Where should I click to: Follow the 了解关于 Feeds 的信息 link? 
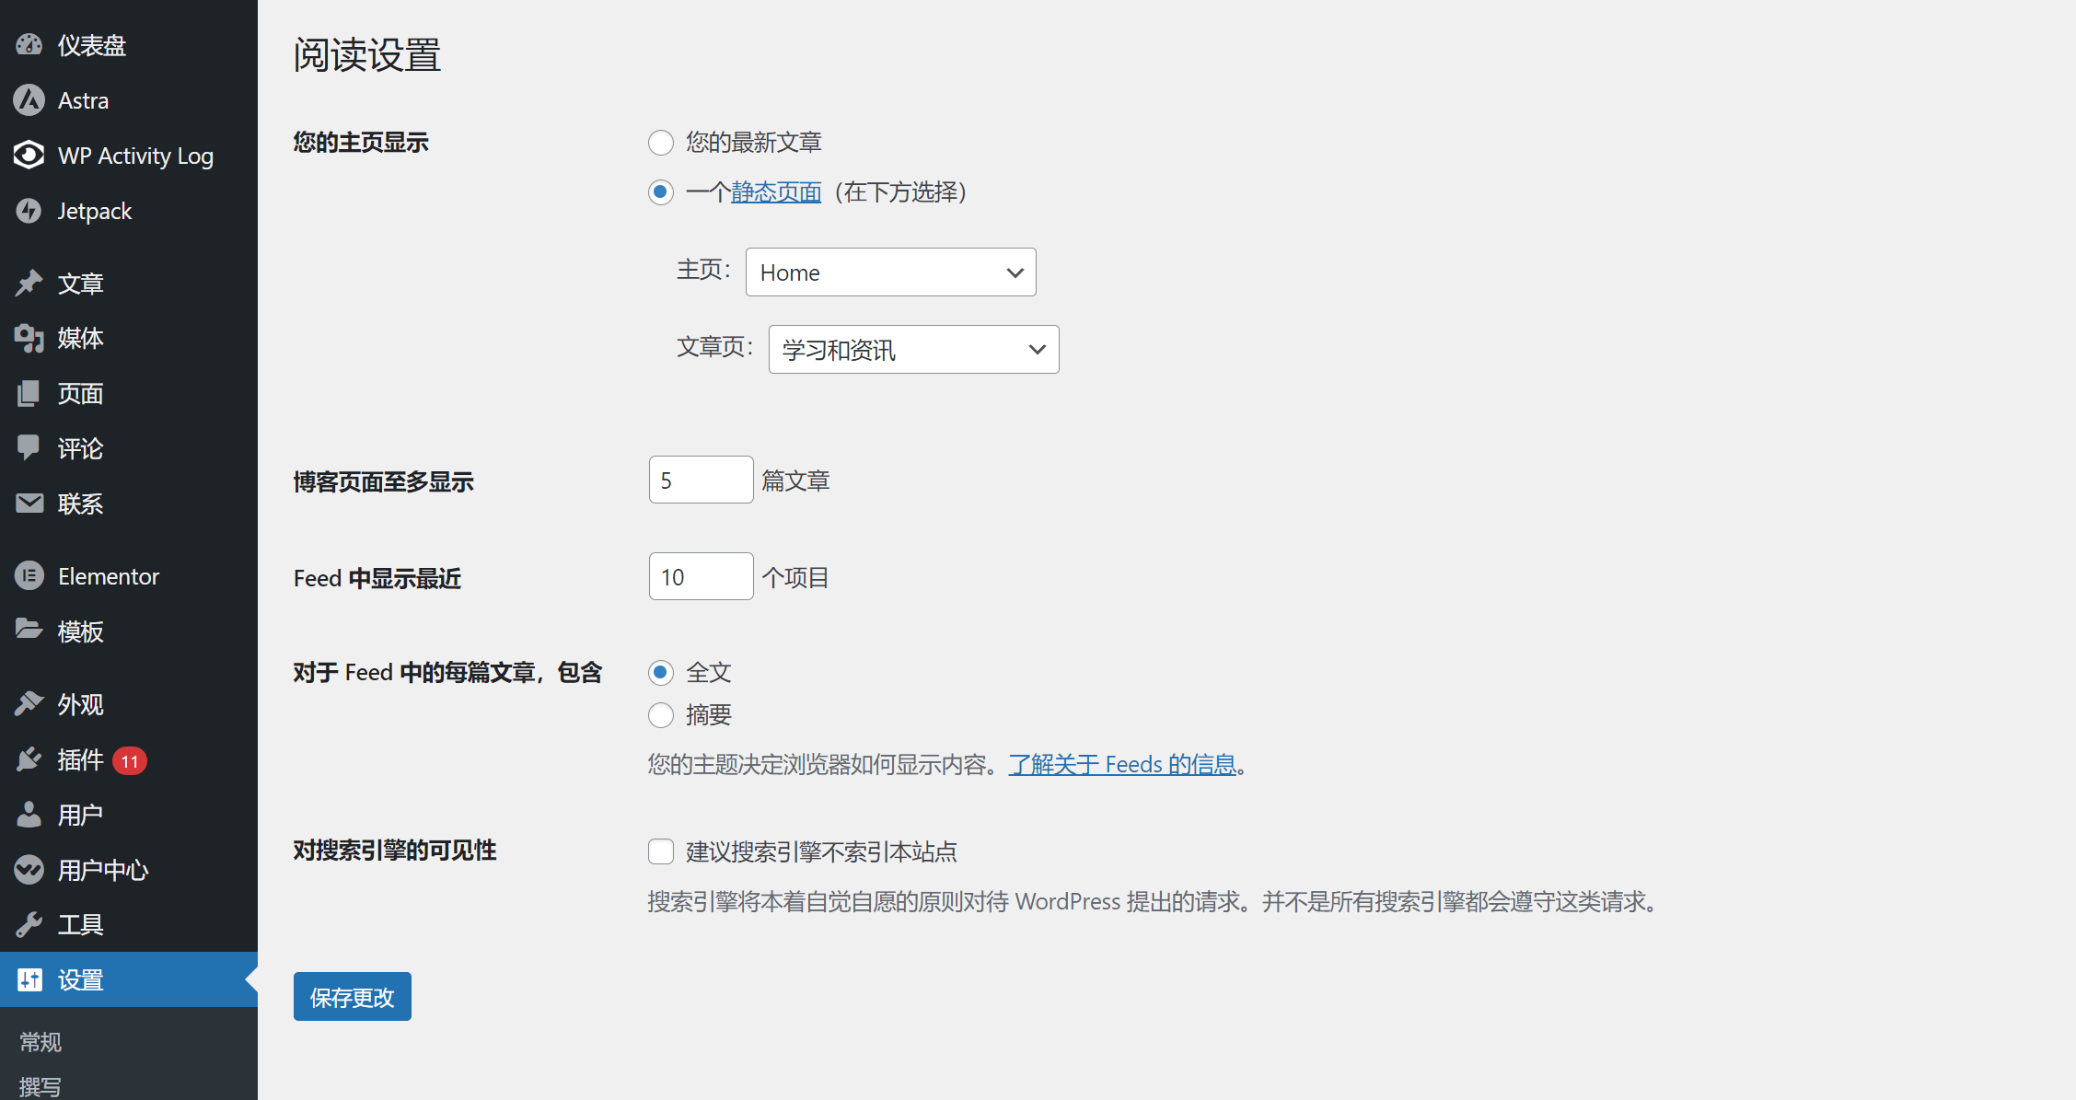[1122, 764]
